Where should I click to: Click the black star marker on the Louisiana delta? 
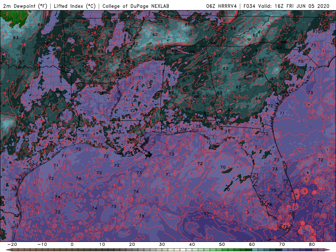[148, 155]
